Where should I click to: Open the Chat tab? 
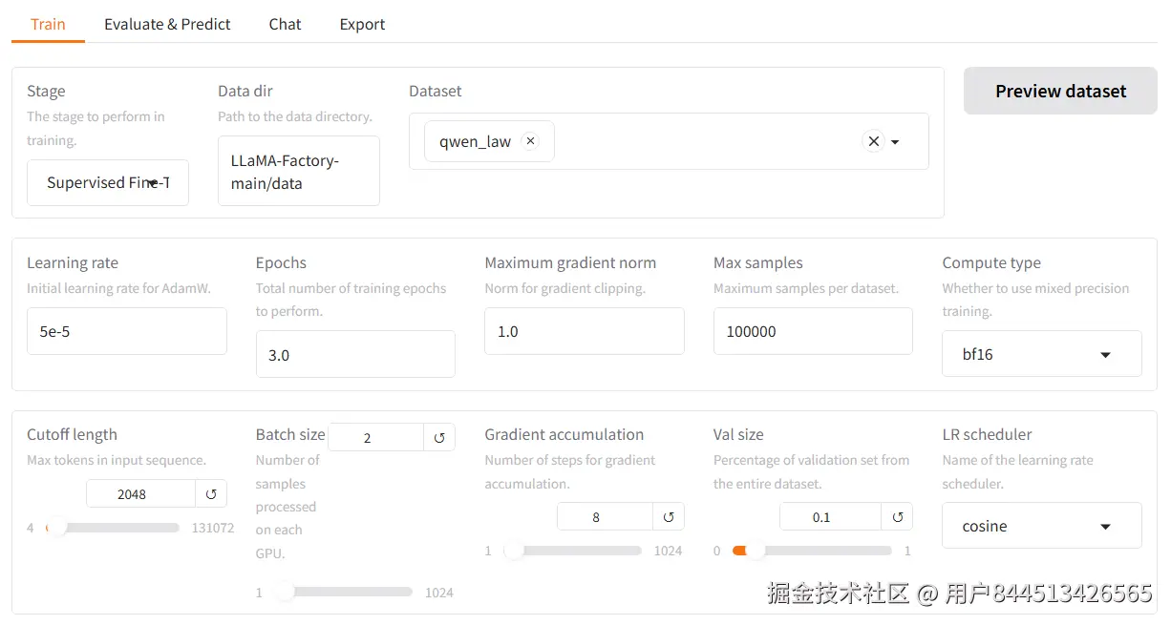285,24
